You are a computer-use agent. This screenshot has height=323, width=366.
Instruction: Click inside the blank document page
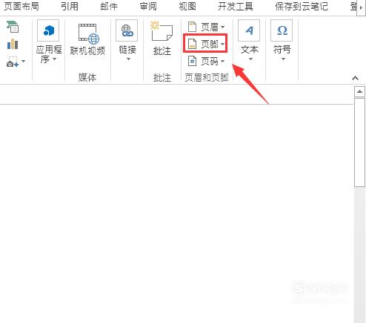(176, 213)
